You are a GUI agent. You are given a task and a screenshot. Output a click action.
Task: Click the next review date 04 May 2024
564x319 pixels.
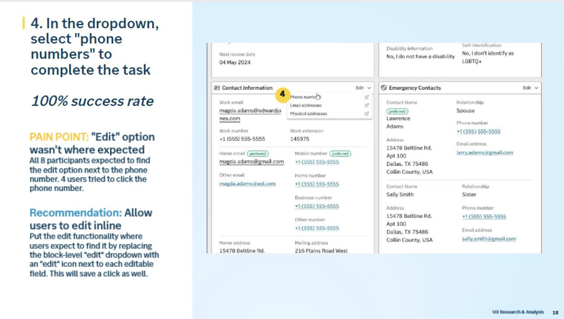click(x=235, y=62)
